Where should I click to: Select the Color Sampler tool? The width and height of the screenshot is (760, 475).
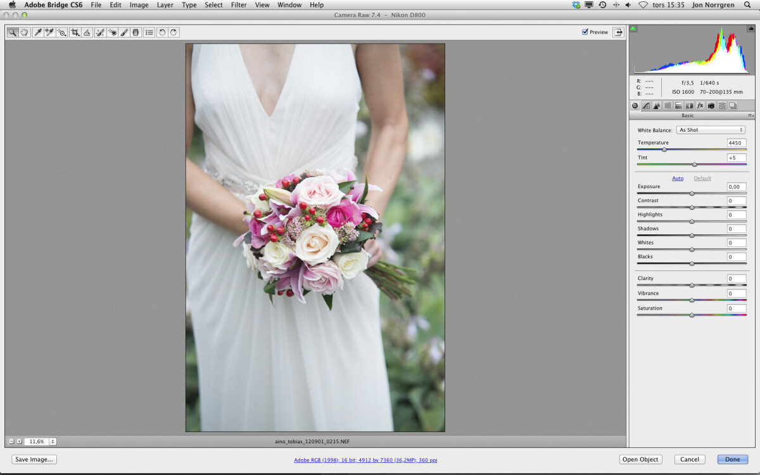pos(49,32)
